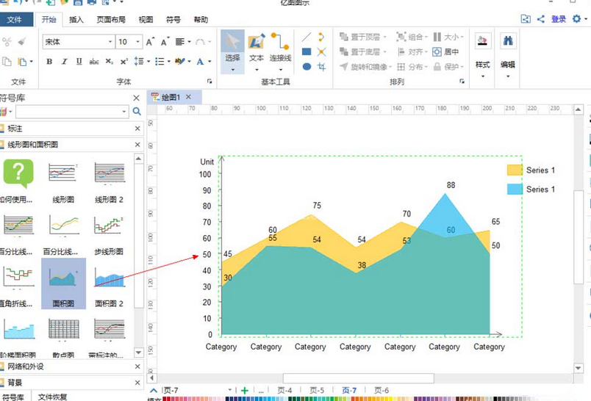Toggle underline formatting
Image resolution: width=591 pixels, height=401 pixels.
[79, 62]
